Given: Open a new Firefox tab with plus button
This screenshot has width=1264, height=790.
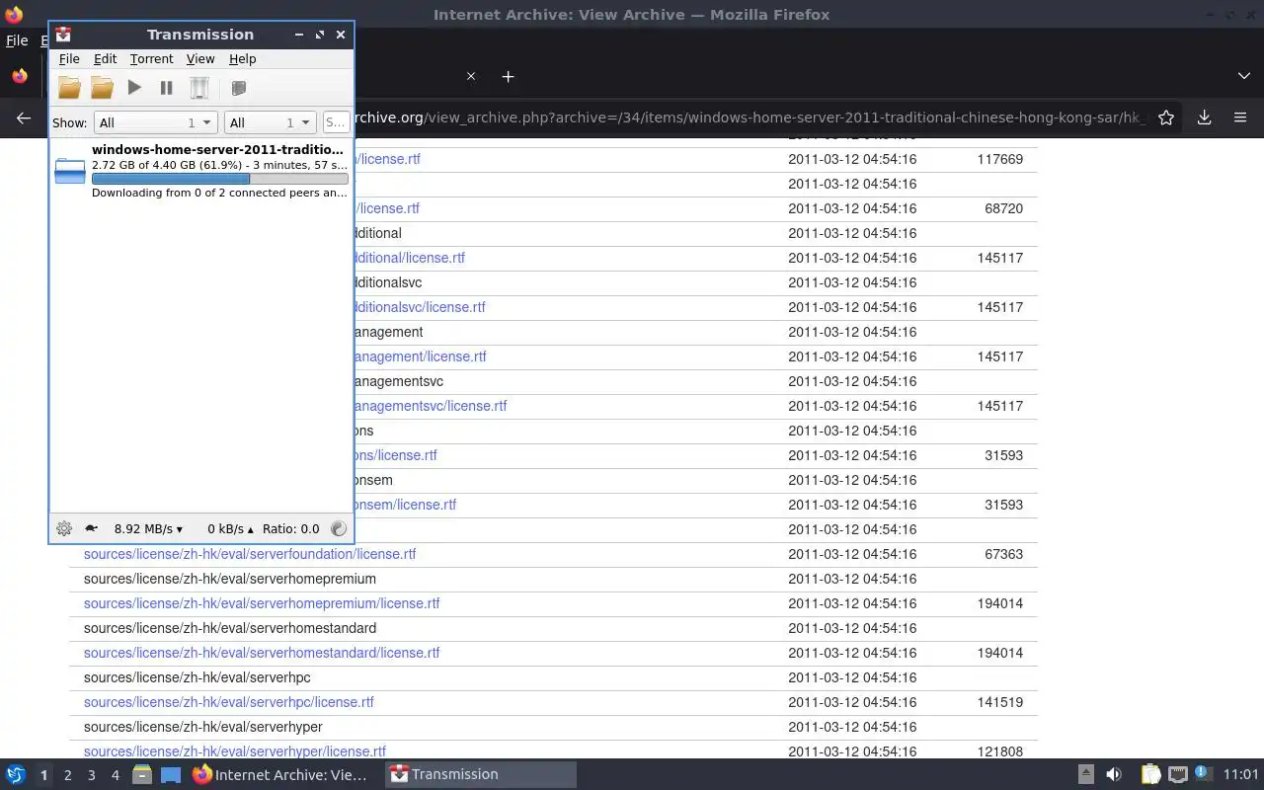Looking at the screenshot, I should (508, 76).
